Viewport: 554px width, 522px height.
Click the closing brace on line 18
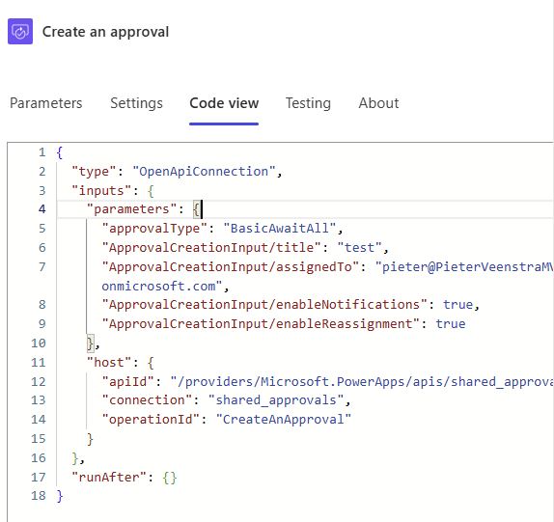pos(60,496)
